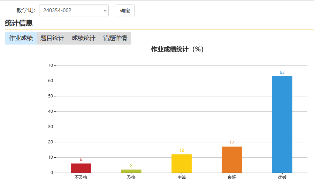The height and width of the screenshot is (189, 314).
Task: Click the 良好 axis category label
Action: tap(232, 178)
